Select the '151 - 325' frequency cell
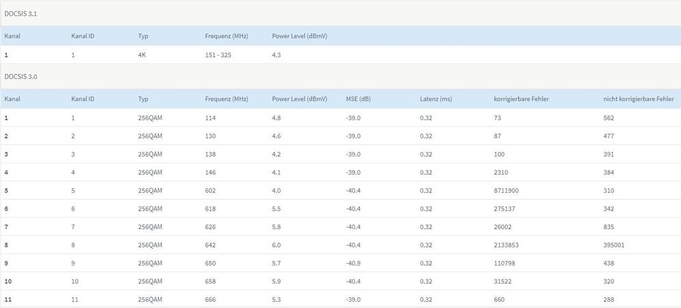The width and height of the screenshot is (681, 308). click(218, 55)
